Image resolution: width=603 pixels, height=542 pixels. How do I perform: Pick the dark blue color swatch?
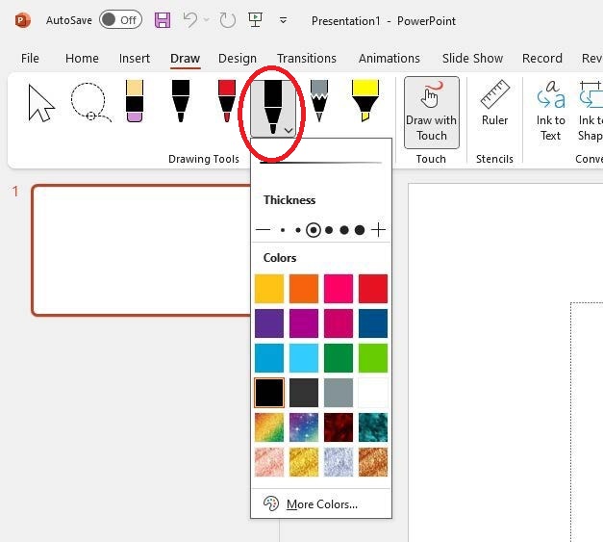[x=373, y=323]
